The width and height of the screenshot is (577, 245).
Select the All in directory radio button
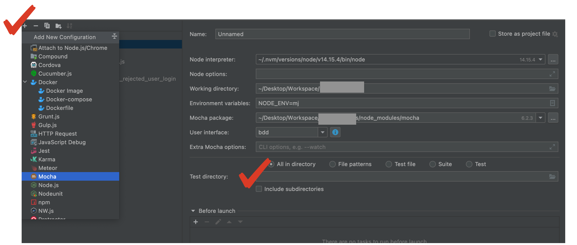(x=271, y=164)
